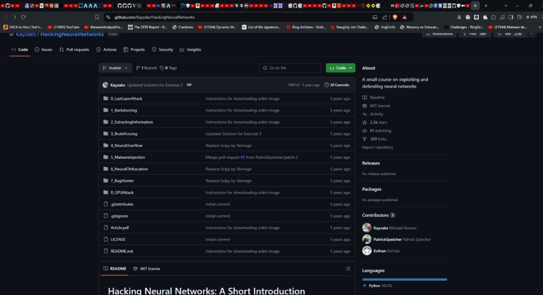
Task: Click the Go to file search field
Action: (x=290, y=68)
